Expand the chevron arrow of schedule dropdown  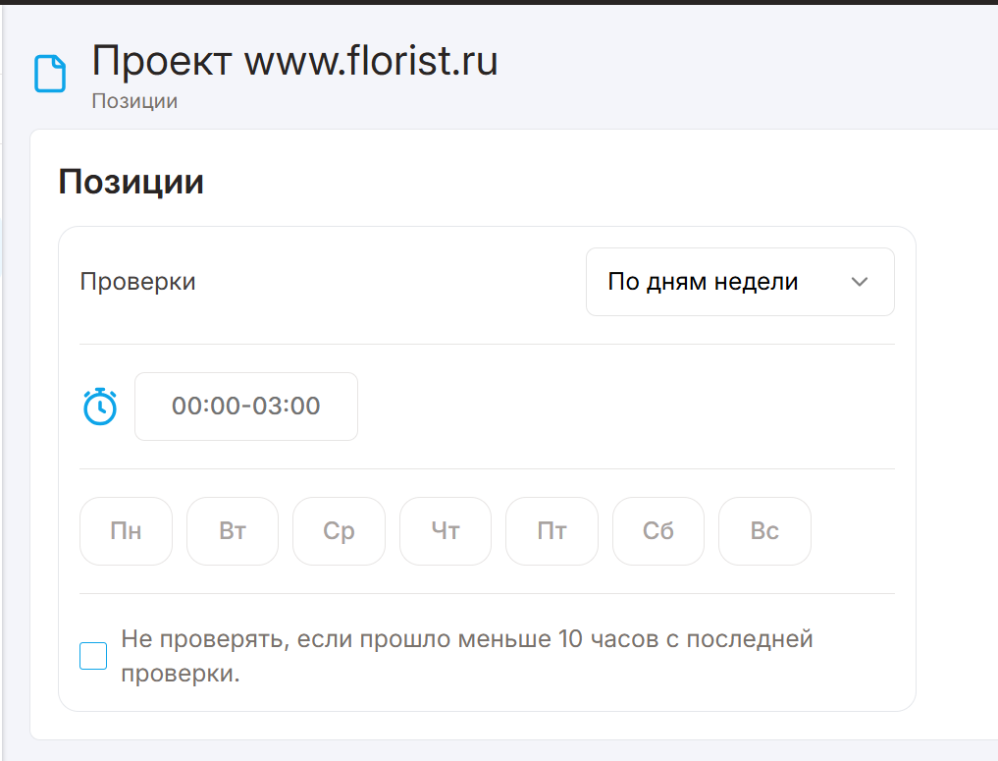[x=860, y=282]
